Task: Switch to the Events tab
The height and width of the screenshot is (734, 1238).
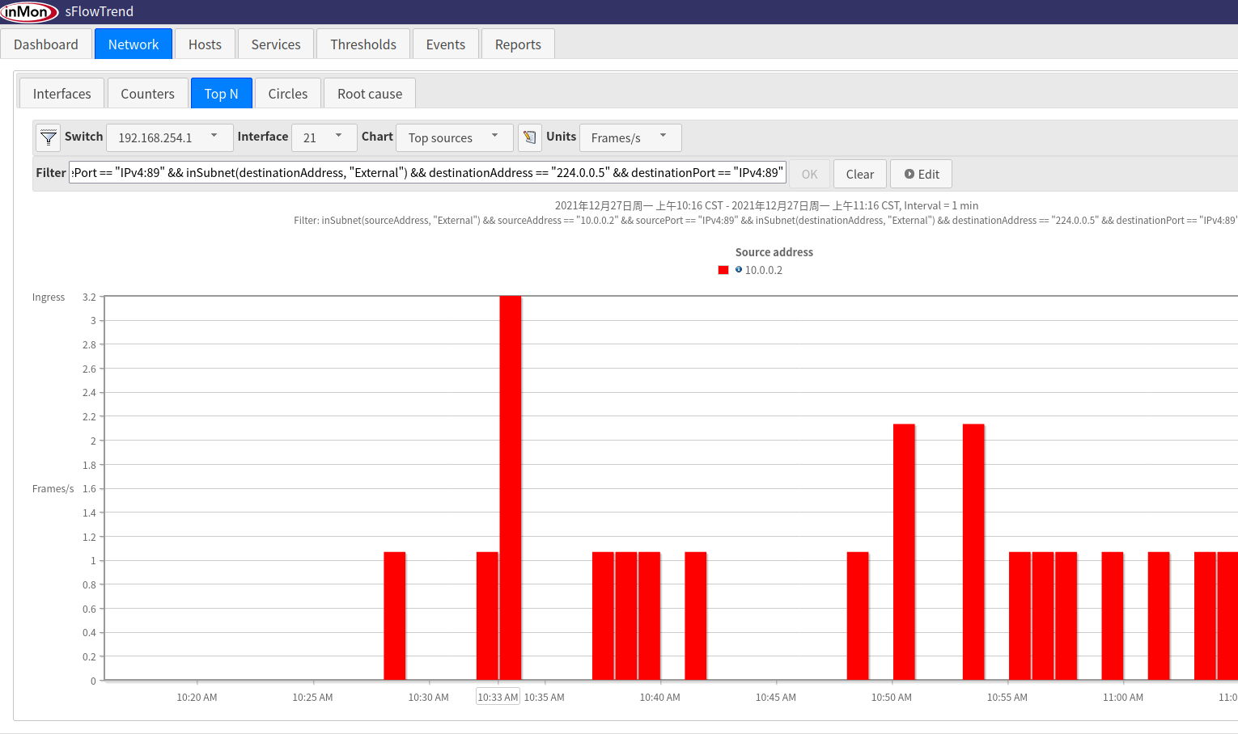Action: coord(446,44)
